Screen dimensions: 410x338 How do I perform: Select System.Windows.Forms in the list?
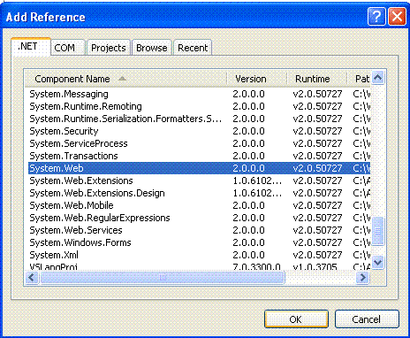pos(199,242)
